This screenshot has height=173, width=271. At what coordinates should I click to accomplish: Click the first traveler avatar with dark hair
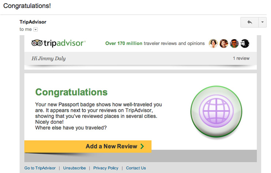pos(213,44)
